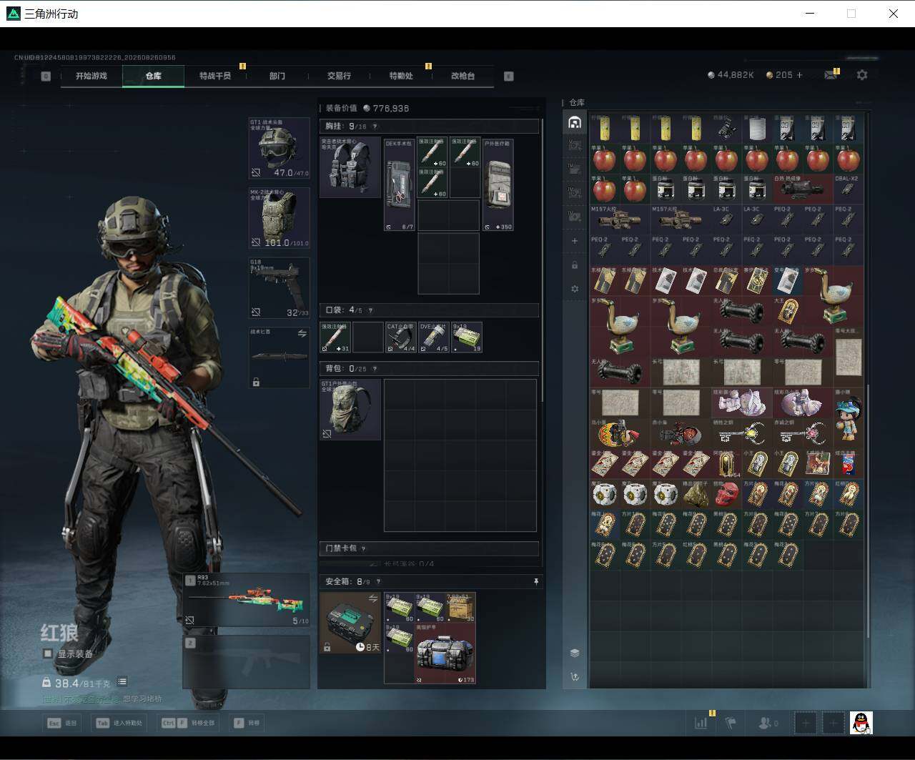Toggle the 显示装备 checkbox
Viewport: 915px width, 760px height.
pos(48,653)
